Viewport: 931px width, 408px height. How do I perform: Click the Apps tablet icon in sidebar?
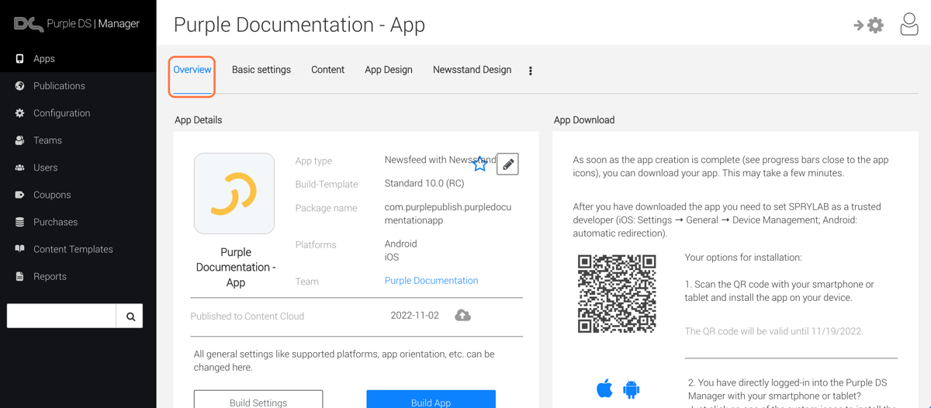coord(19,59)
